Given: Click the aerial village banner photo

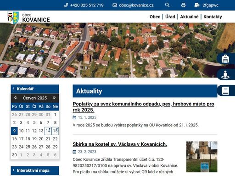Looking at the screenshot, I should pos(117,50).
